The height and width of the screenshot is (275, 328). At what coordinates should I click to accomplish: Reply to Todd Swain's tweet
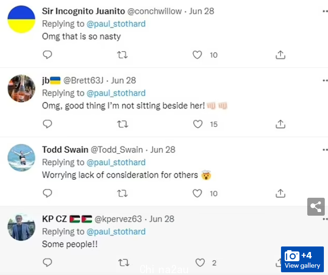pyautogui.click(x=47, y=193)
